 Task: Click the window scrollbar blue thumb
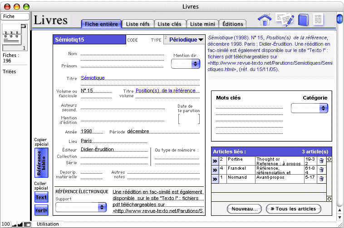point(339,19)
